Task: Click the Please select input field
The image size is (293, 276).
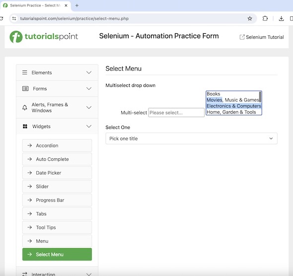Action: pyautogui.click(x=176, y=113)
